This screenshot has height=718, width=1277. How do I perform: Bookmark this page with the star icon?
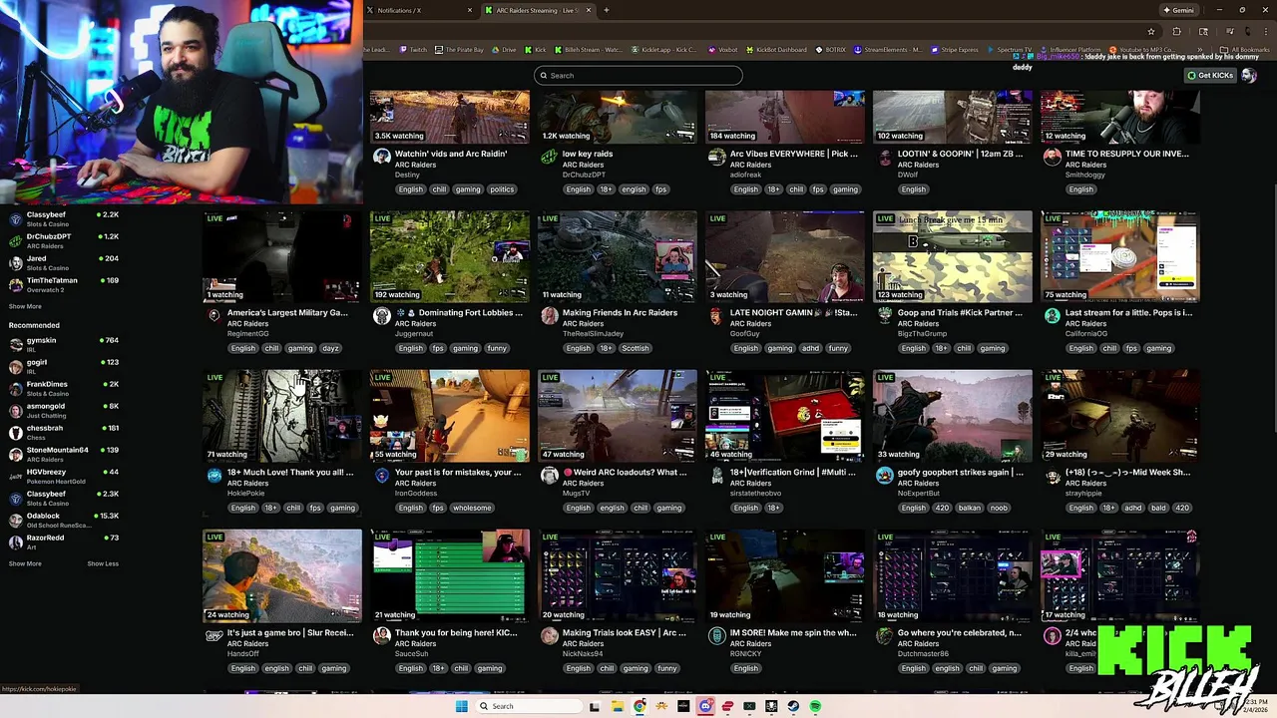pos(1150,31)
